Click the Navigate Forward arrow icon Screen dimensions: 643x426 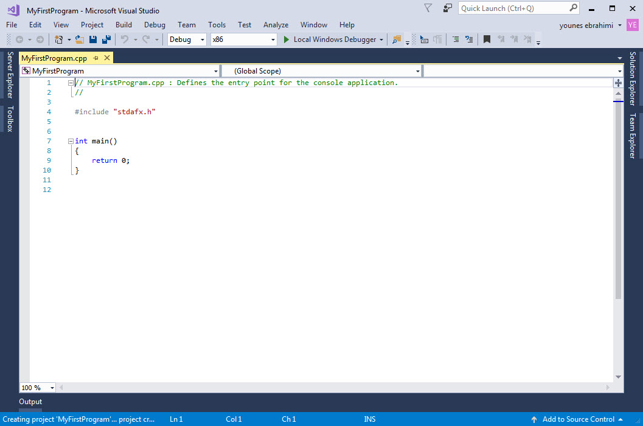[40, 40]
